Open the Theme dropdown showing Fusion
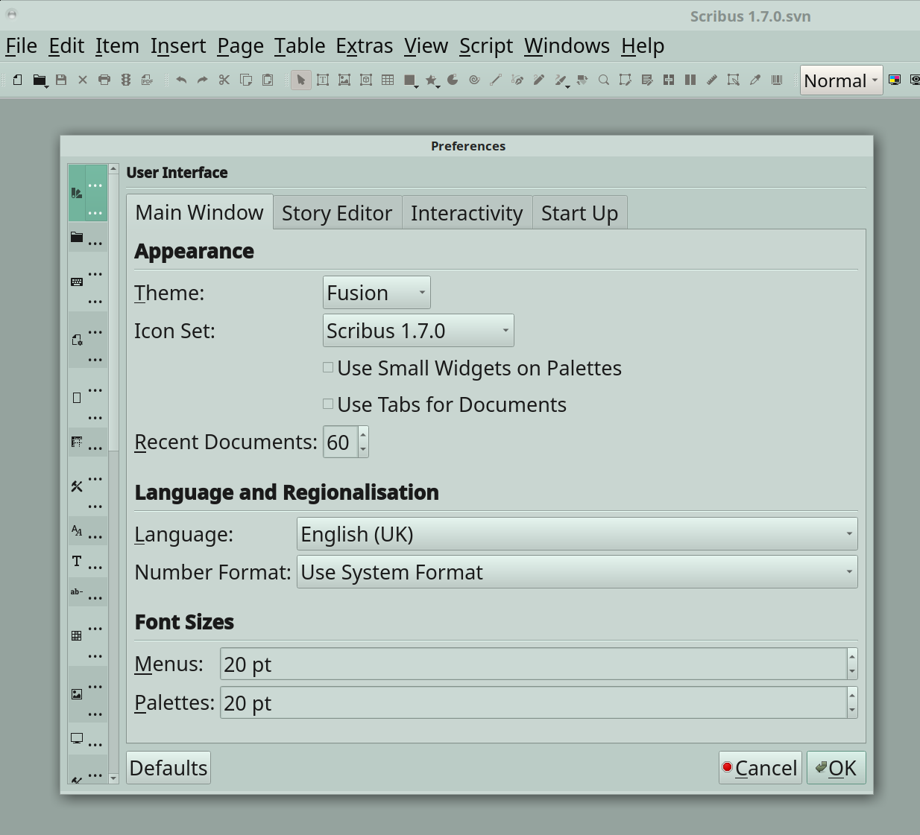920x835 pixels. (376, 293)
